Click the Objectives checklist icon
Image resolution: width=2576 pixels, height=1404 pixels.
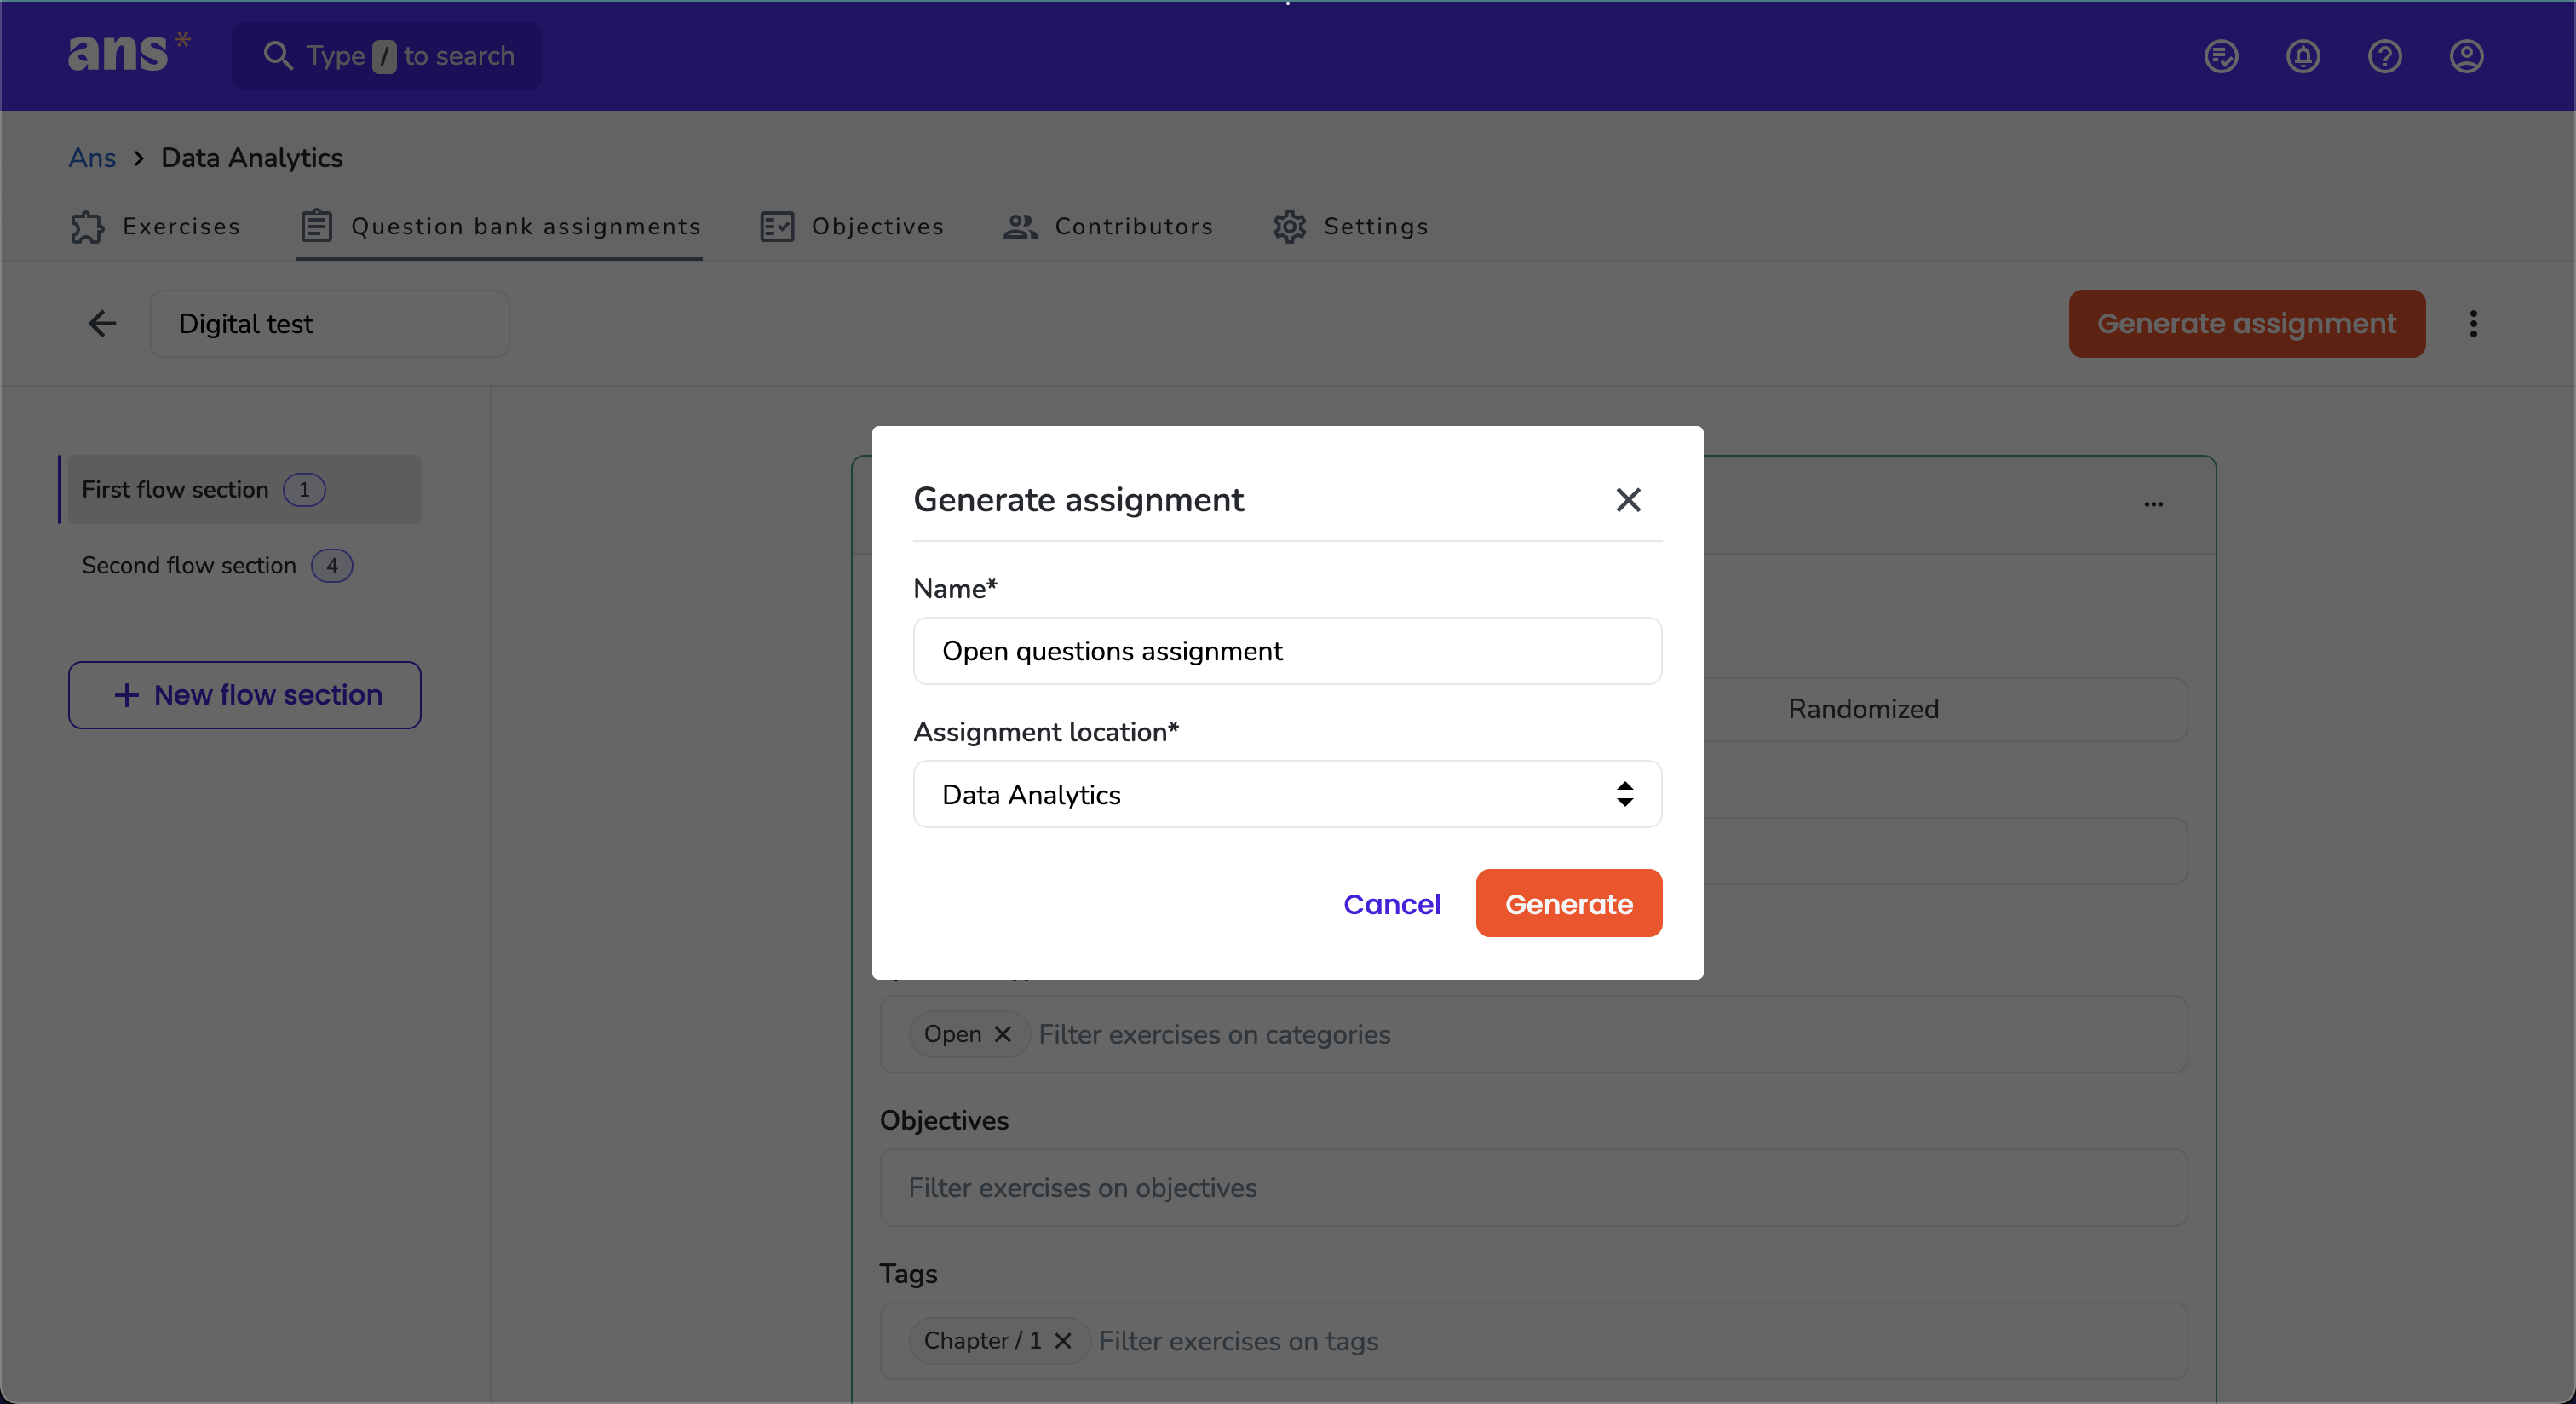point(777,227)
